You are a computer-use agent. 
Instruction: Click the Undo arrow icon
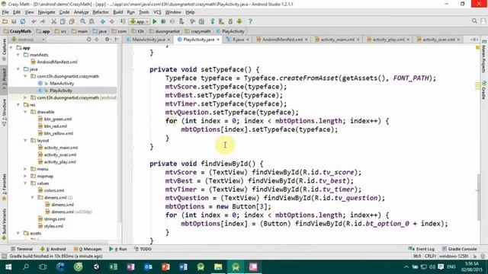tap(34, 21)
